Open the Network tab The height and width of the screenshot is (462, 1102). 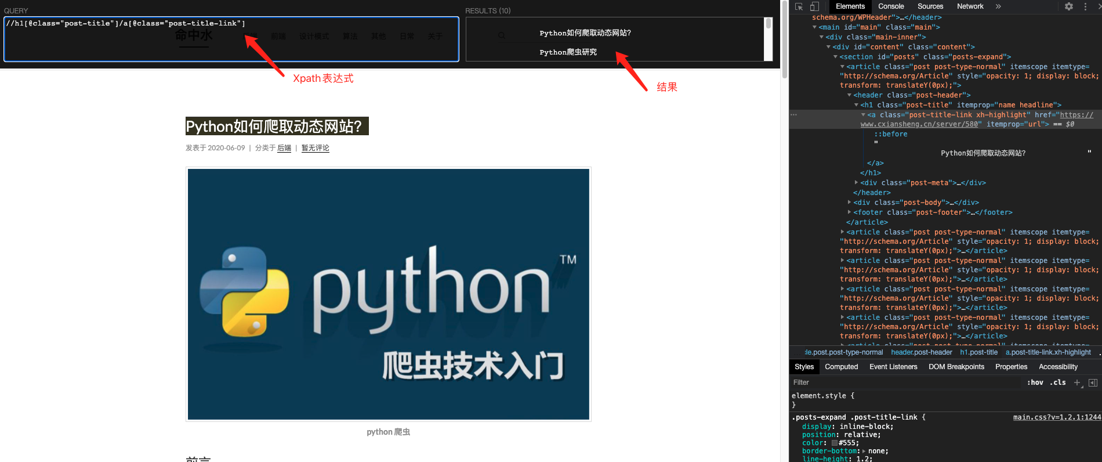click(x=970, y=6)
